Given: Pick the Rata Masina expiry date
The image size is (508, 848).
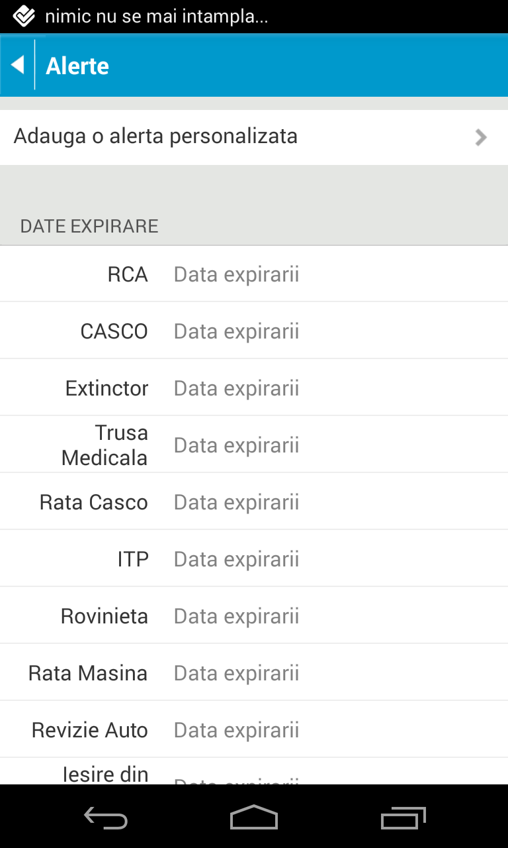Looking at the screenshot, I should coord(236,673).
